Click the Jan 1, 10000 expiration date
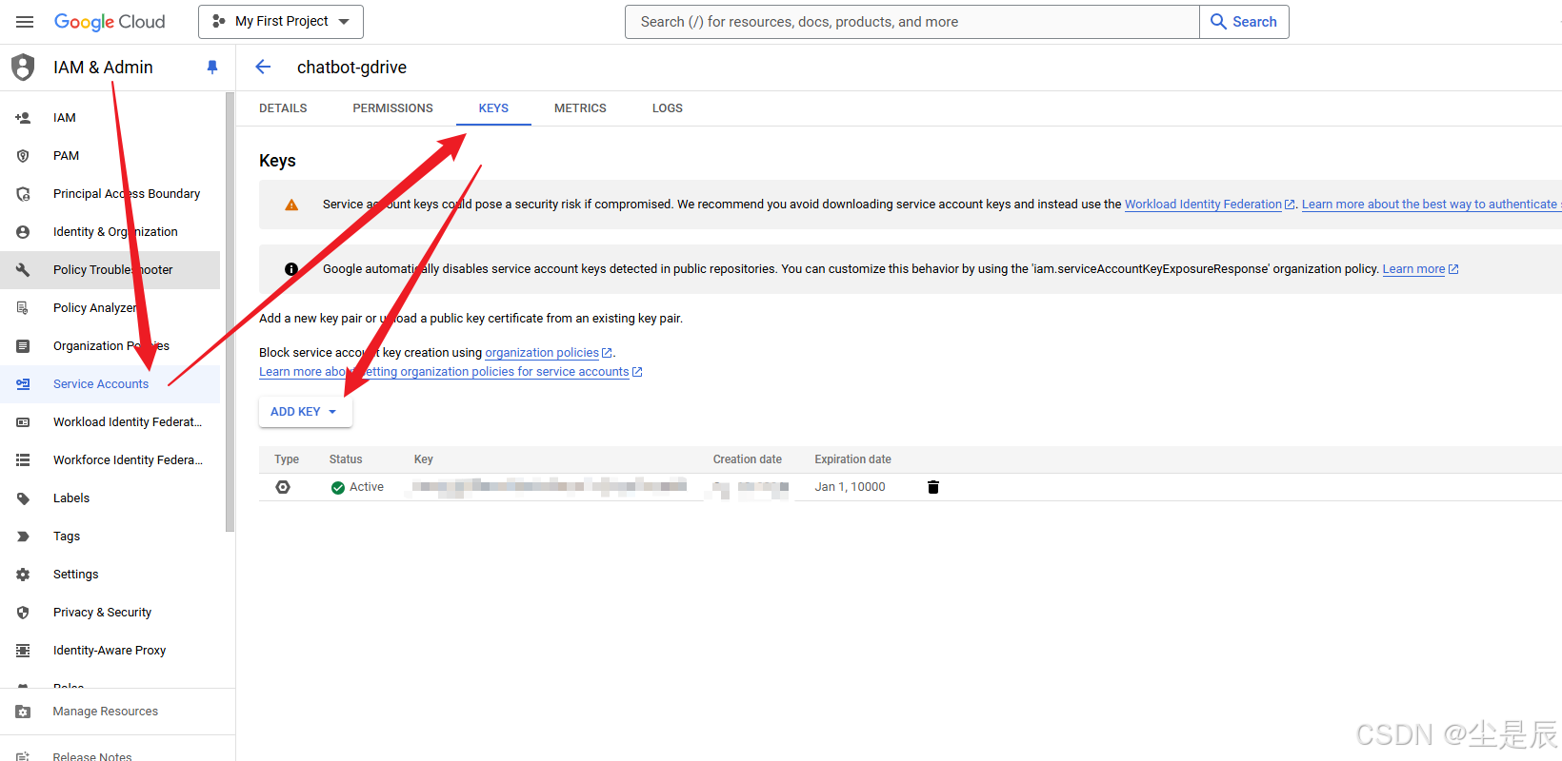Image resolution: width=1562 pixels, height=761 pixels. pyautogui.click(x=850, y=487)
